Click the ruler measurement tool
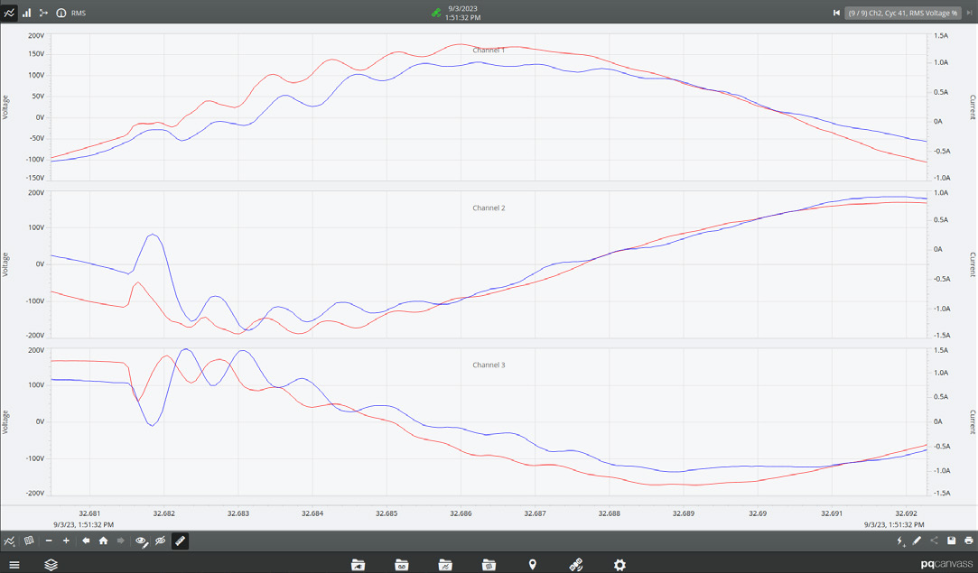 tap(180, 541)
